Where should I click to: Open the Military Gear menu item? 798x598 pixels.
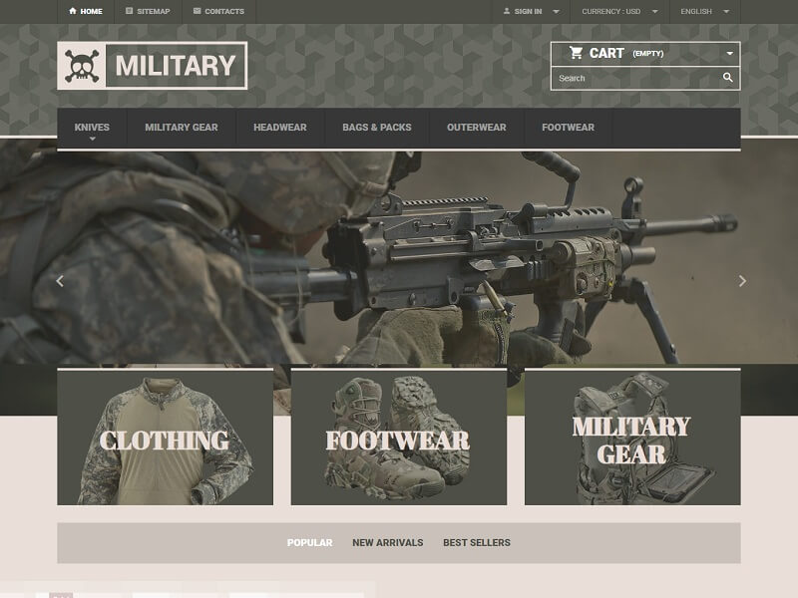(182, 128)
